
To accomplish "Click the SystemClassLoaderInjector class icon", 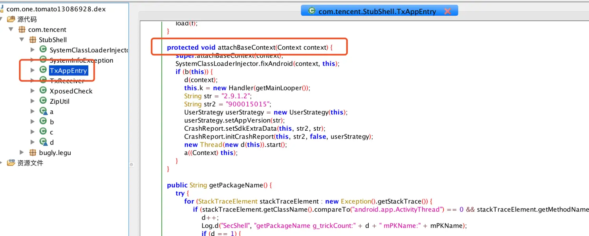I will [43, 49].
